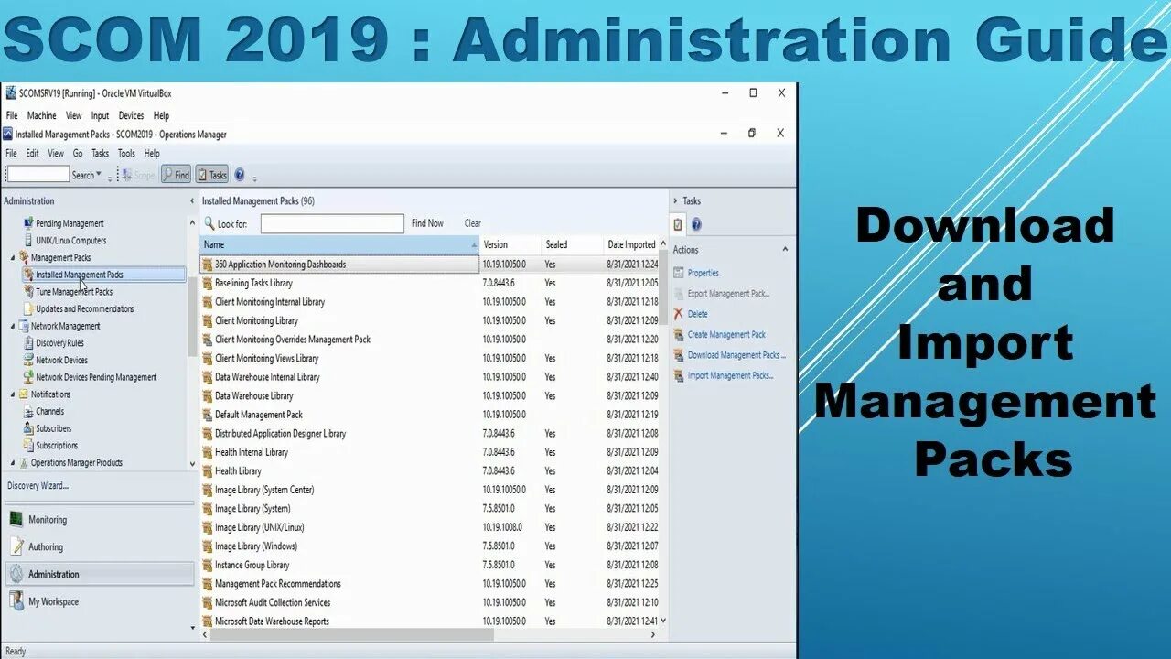Click Baselining Tasks Library pack icon
The height and width of the screenshot is (659, 1171).
[208, 284]
